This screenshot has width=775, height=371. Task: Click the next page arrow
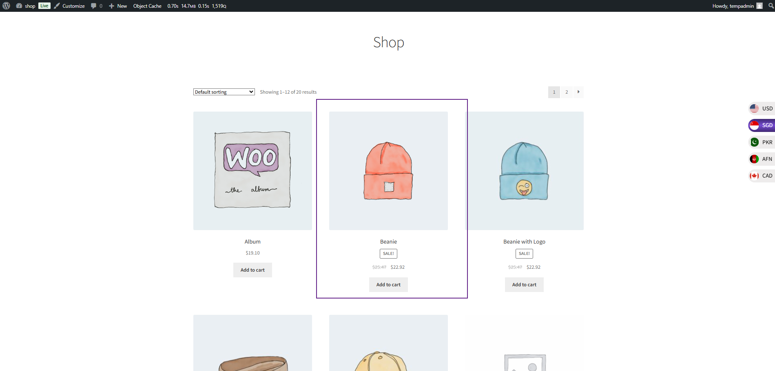(578, 92)
